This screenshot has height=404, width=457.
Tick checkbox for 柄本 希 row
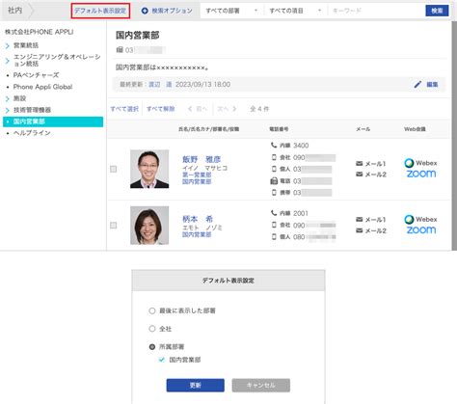(114, 226)
